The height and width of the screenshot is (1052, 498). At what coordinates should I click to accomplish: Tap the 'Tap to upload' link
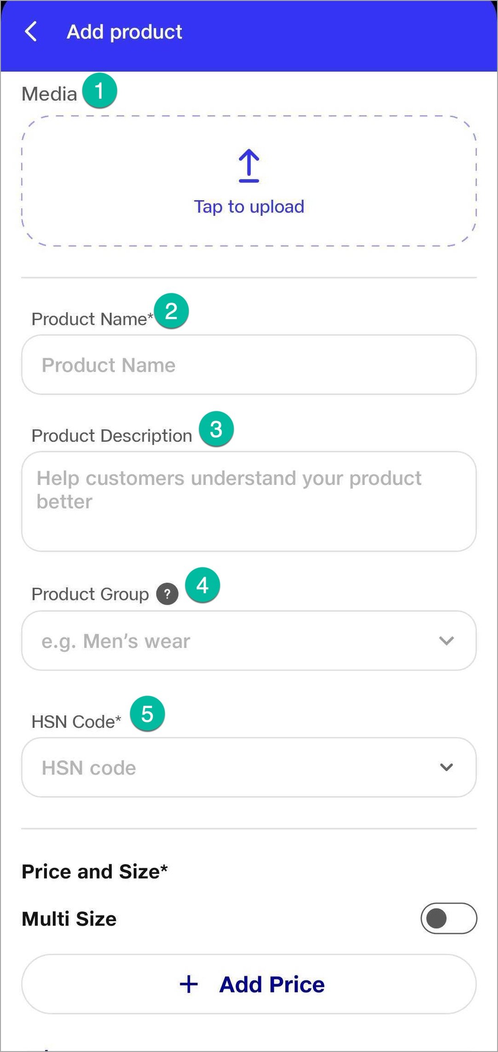249,207
